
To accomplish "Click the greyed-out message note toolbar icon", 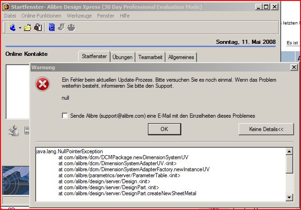I will [x=61, y=27].
